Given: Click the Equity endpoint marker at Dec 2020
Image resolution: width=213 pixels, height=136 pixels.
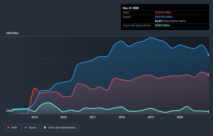Looking at the screenshot, I should click(209, 55).
